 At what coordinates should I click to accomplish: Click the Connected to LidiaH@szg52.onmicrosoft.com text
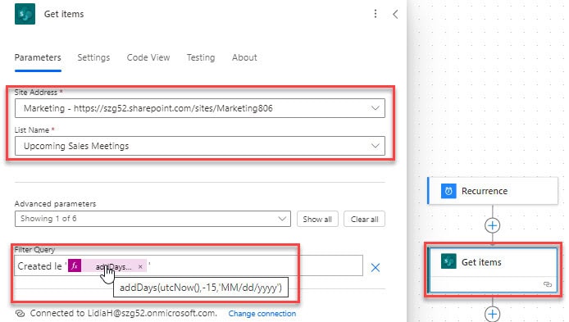[123, 313]
